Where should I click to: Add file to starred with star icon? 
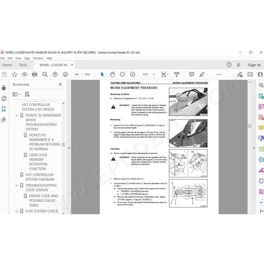(x=14, y=74)
